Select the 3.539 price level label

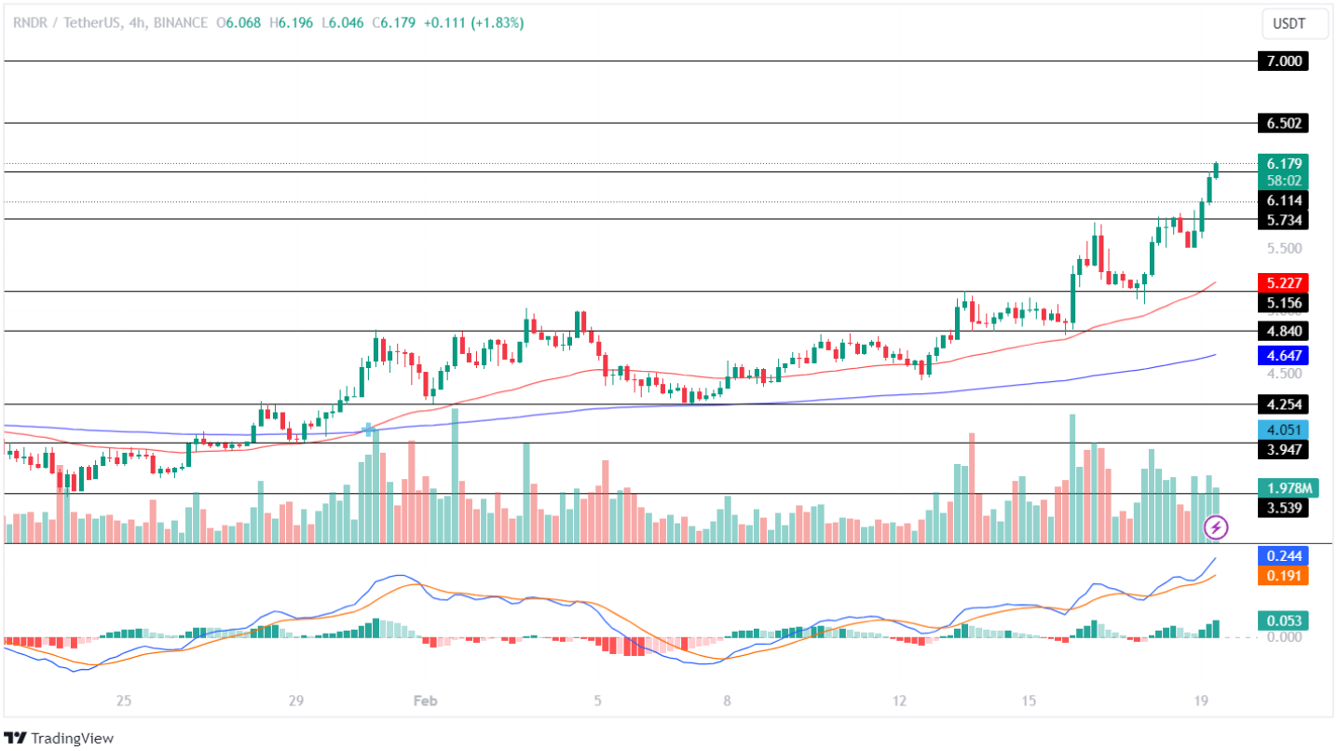tap(1282, 508)
